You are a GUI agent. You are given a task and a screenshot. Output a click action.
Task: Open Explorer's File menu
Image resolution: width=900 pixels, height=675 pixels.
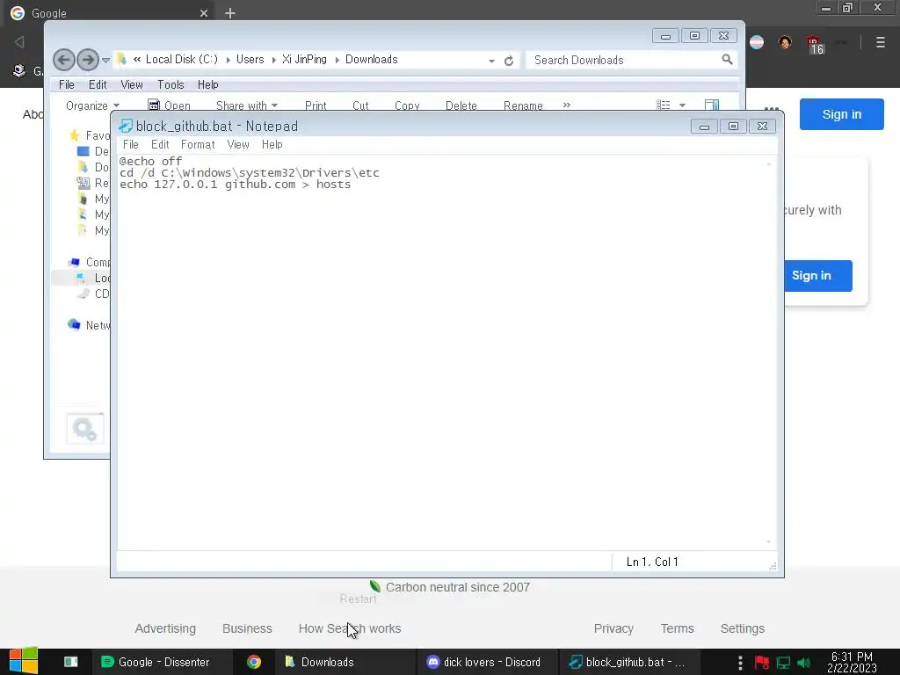tap(67, 85)
